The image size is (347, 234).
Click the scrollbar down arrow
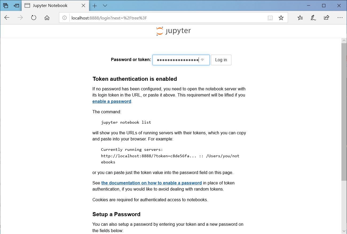click(x=344, y=231)
